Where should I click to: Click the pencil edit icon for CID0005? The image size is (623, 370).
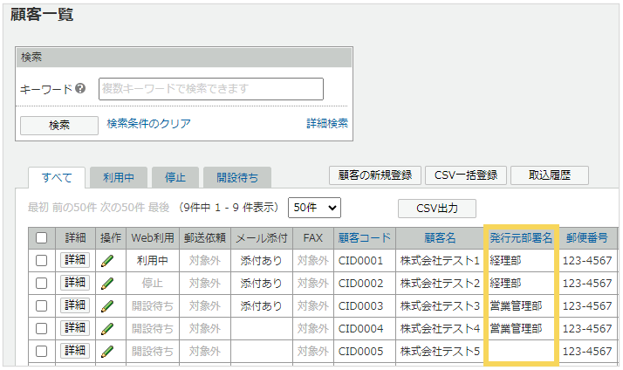(108, 351)
